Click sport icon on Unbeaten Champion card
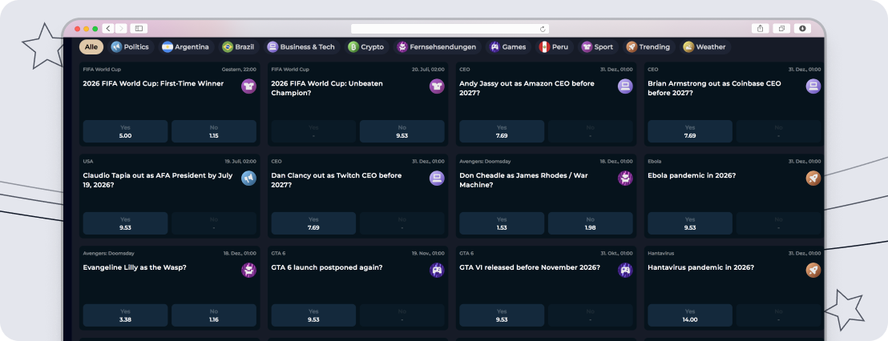The width and height of the screenshot is (888, 341). click(437, 86)
